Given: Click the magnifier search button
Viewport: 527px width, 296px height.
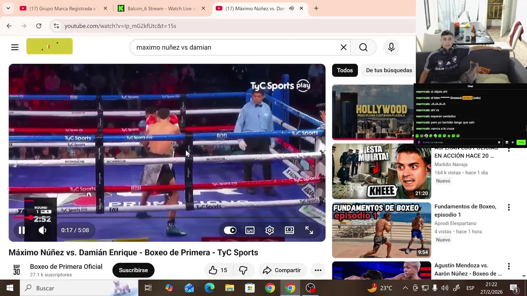Looking at the screenshot, I should pos(363,47).
